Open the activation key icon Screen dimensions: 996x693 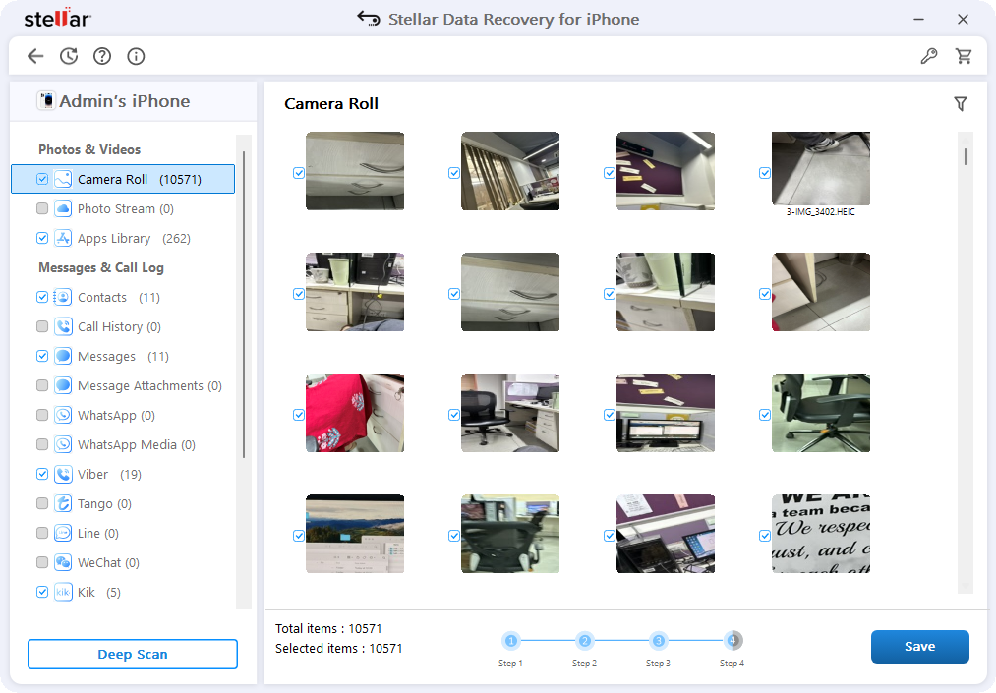click(x=929, y=56)
